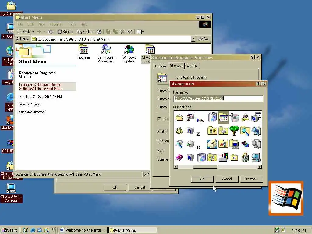Screen dimensions: 312x234
Task: Open the Tools menu
Action: (x=72, y=24)
